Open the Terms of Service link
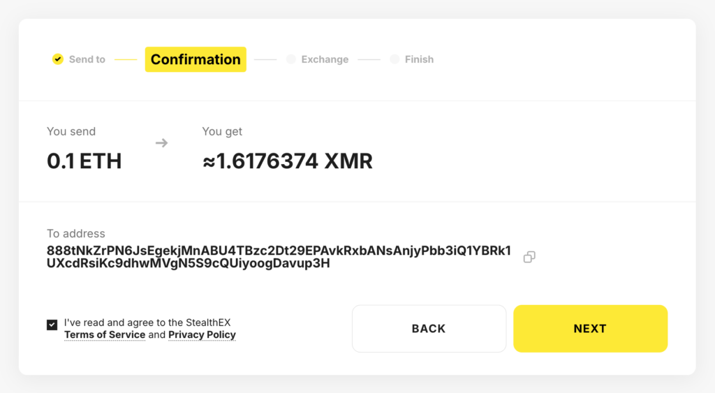 [x=105, y=335]
